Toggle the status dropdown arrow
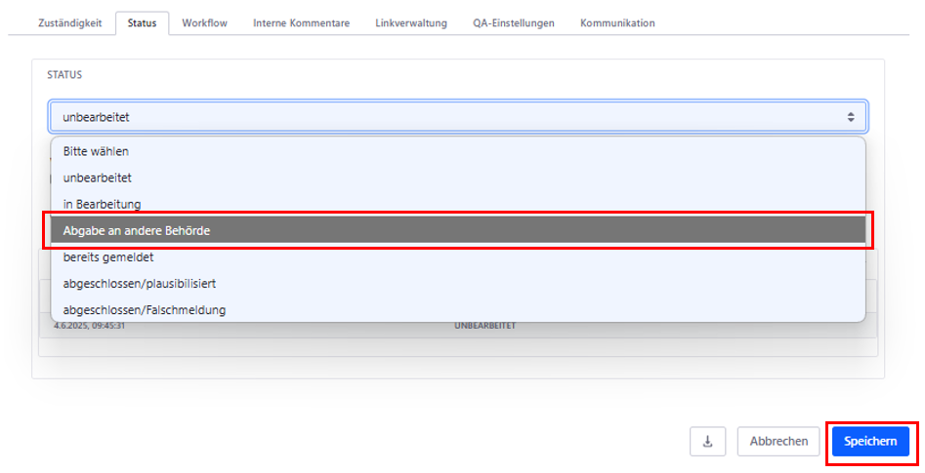 (x=851, y=117)
